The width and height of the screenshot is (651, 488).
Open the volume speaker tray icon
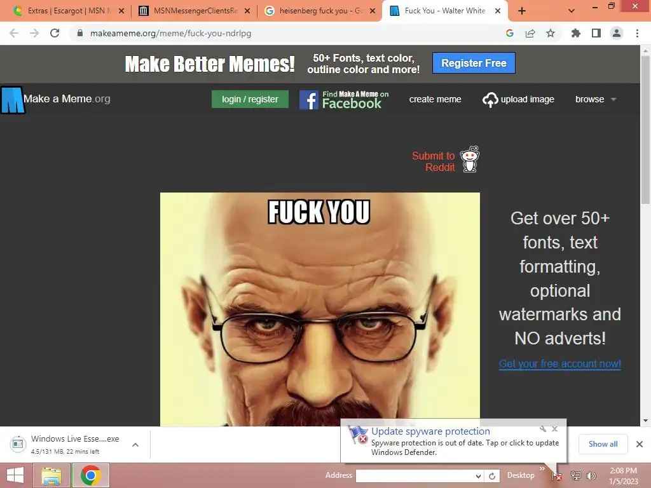[591, 475]
